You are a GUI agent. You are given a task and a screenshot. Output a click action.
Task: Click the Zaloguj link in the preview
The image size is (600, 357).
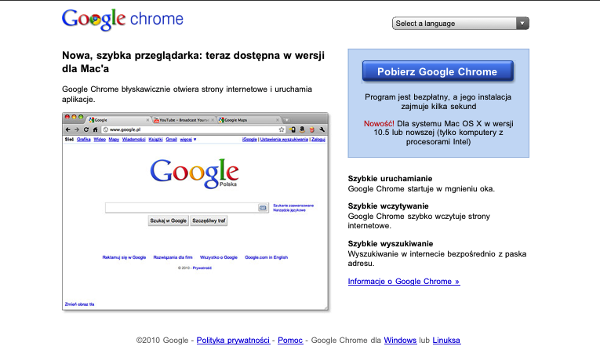pos(318,140)
